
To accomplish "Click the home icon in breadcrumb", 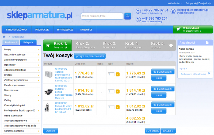I will (x=4, y=37).
